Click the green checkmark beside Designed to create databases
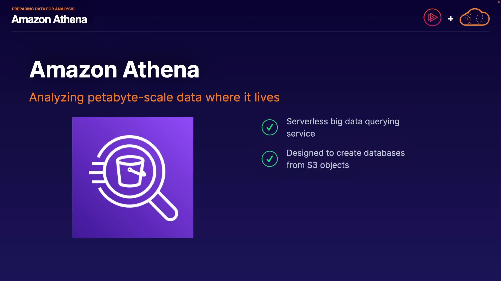The image size is (501, 281). pyautogui.click(x=270, y=159)
